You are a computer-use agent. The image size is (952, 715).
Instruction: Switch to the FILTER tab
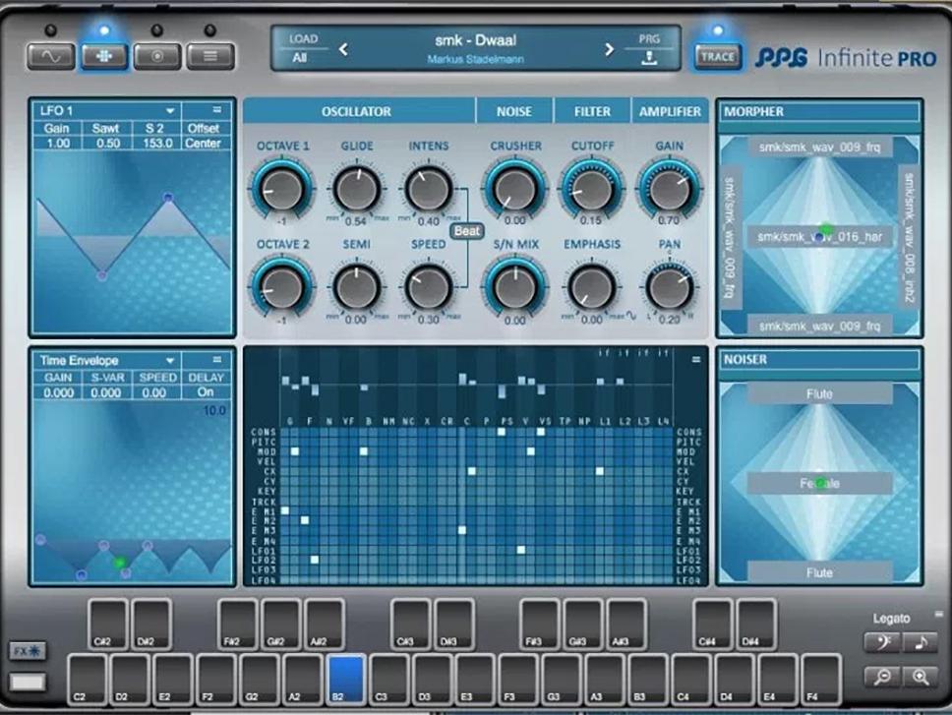coord(591,111)
